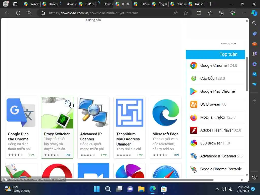Viewport: 260px width, 195px height.
Task: Open the sidebar settings gear icon
Action: click(x=254, y=177)
